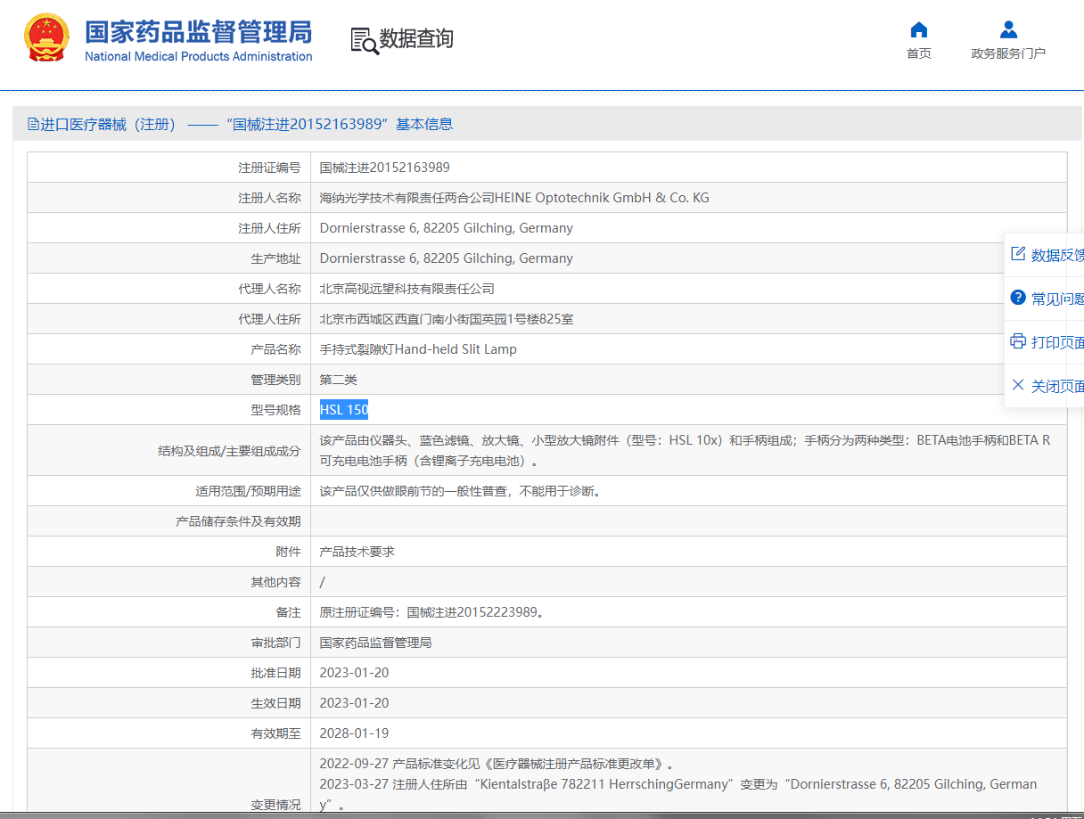
Task: Click the 关闭页面 X icon
Action: click(x=1018, y=385)
